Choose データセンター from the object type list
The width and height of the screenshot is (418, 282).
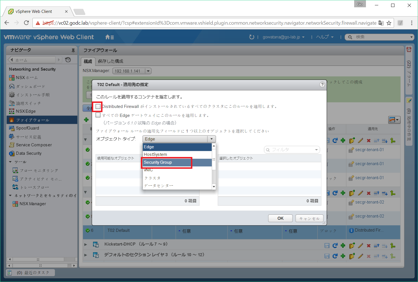[x=178, y=186]
